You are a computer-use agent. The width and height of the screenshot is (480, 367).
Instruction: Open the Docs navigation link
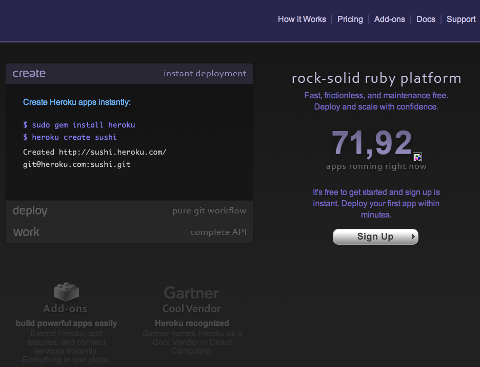click(x=426, y=19)
